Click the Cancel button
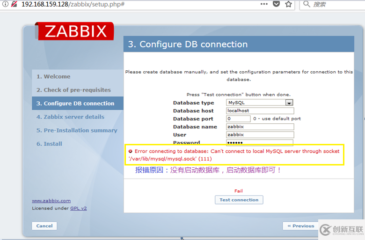This screenshot has height=240, width=365. pos(44,226)
